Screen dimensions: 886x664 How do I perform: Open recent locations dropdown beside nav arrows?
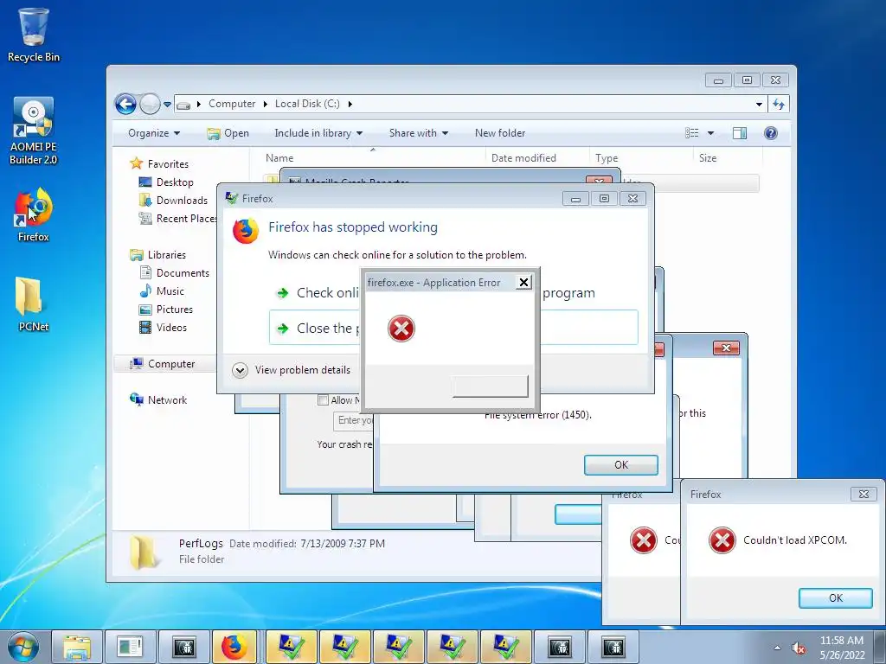[x=167, y=105]
